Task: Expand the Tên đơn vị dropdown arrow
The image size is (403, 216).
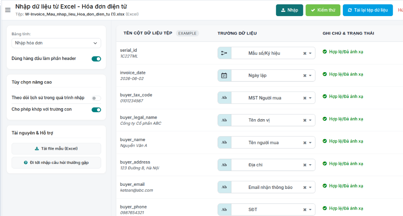Action: pos(310,120)
